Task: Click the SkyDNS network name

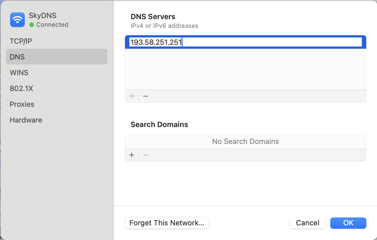Action: point(42,15)
